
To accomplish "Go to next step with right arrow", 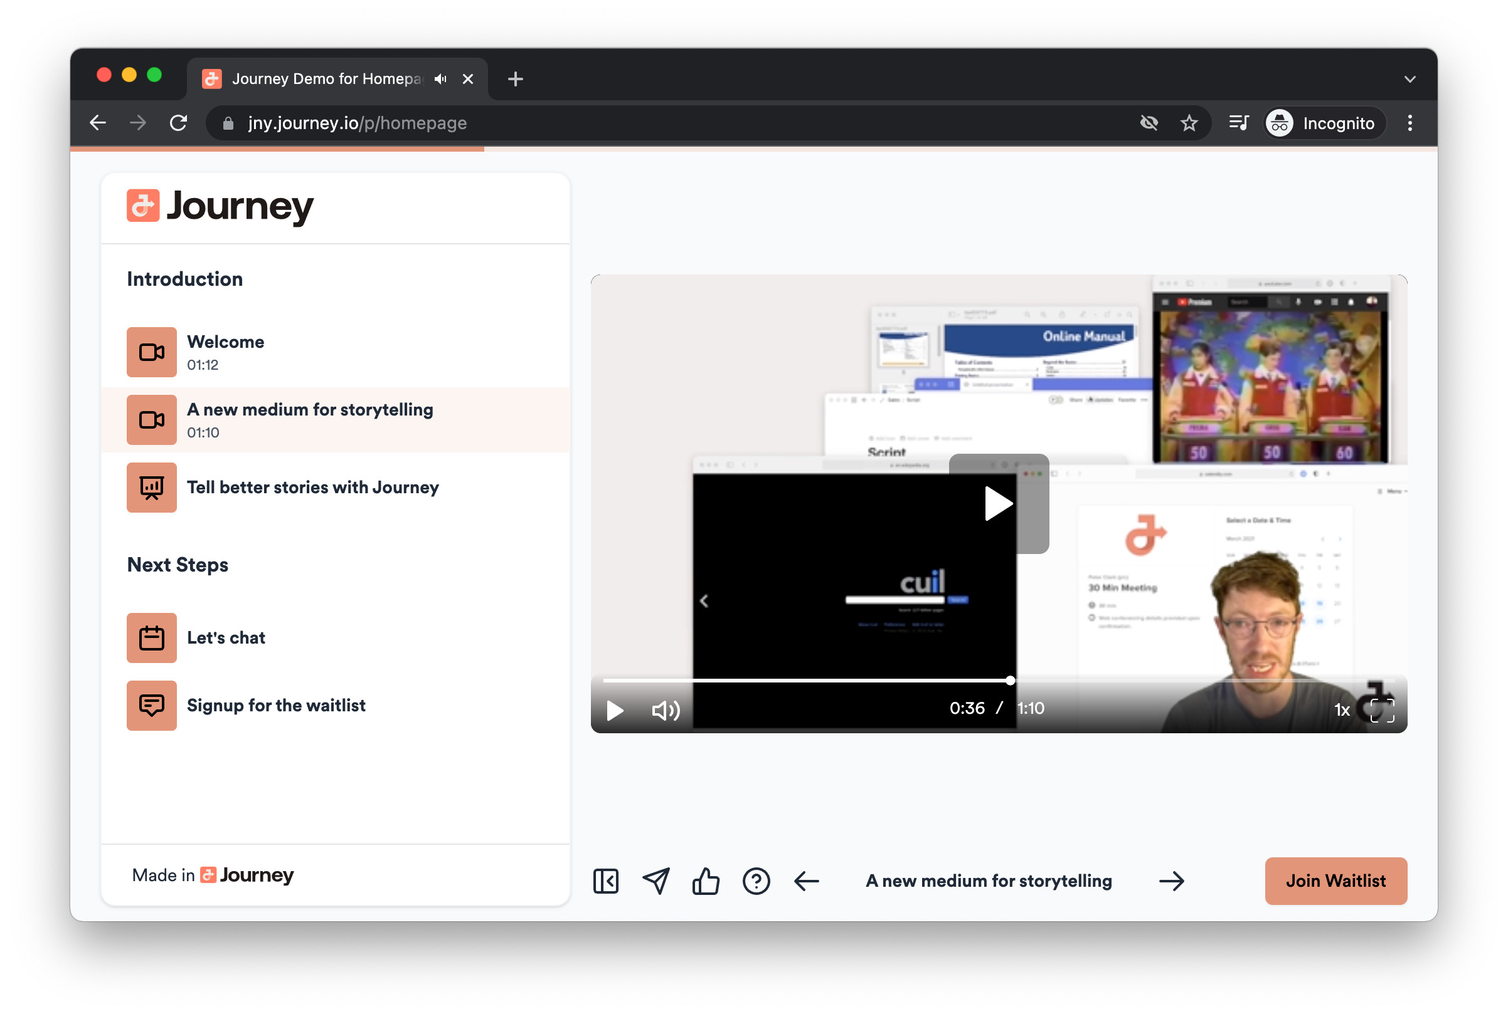I will click(1171, 881).
